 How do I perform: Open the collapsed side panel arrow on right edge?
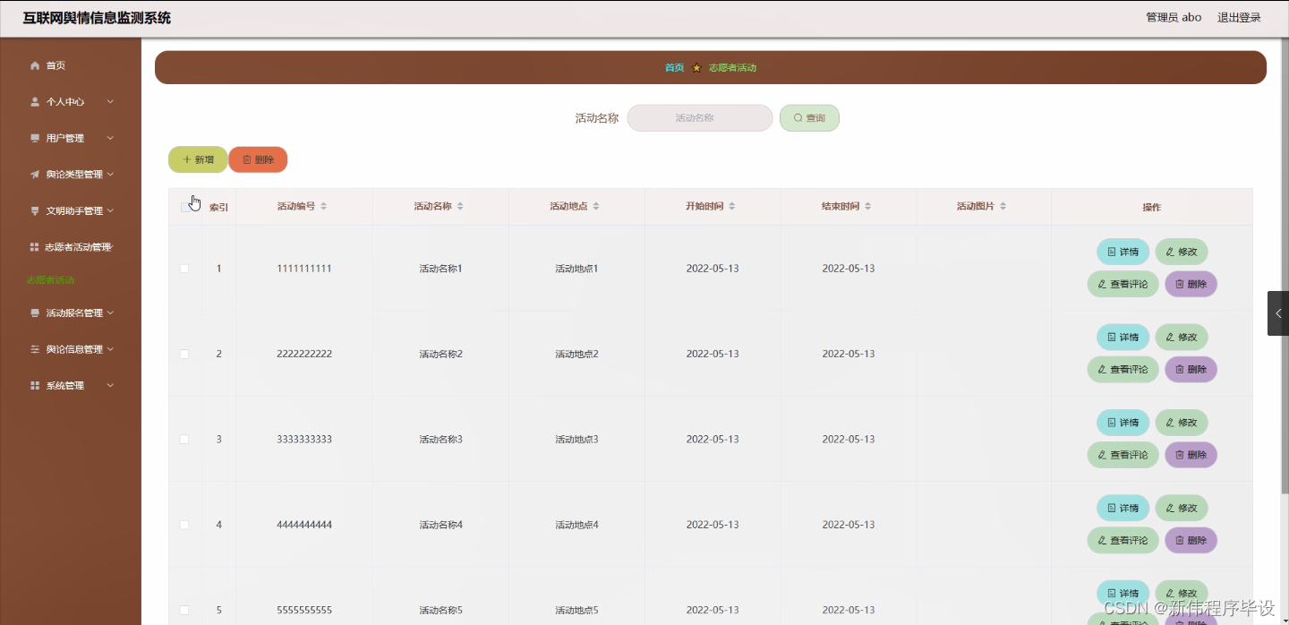point(1278,313)
